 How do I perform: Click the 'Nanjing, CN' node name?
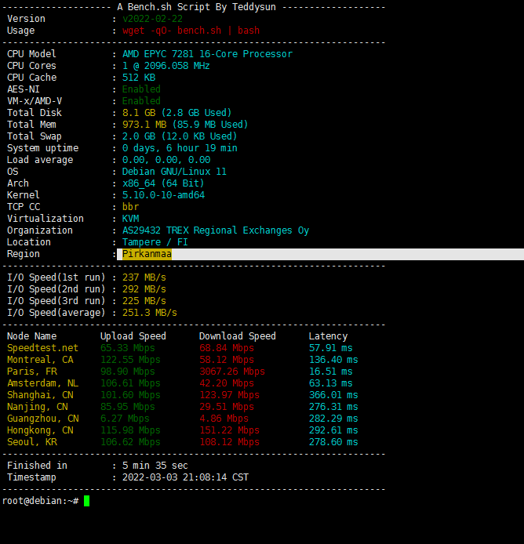coord(38,407)
